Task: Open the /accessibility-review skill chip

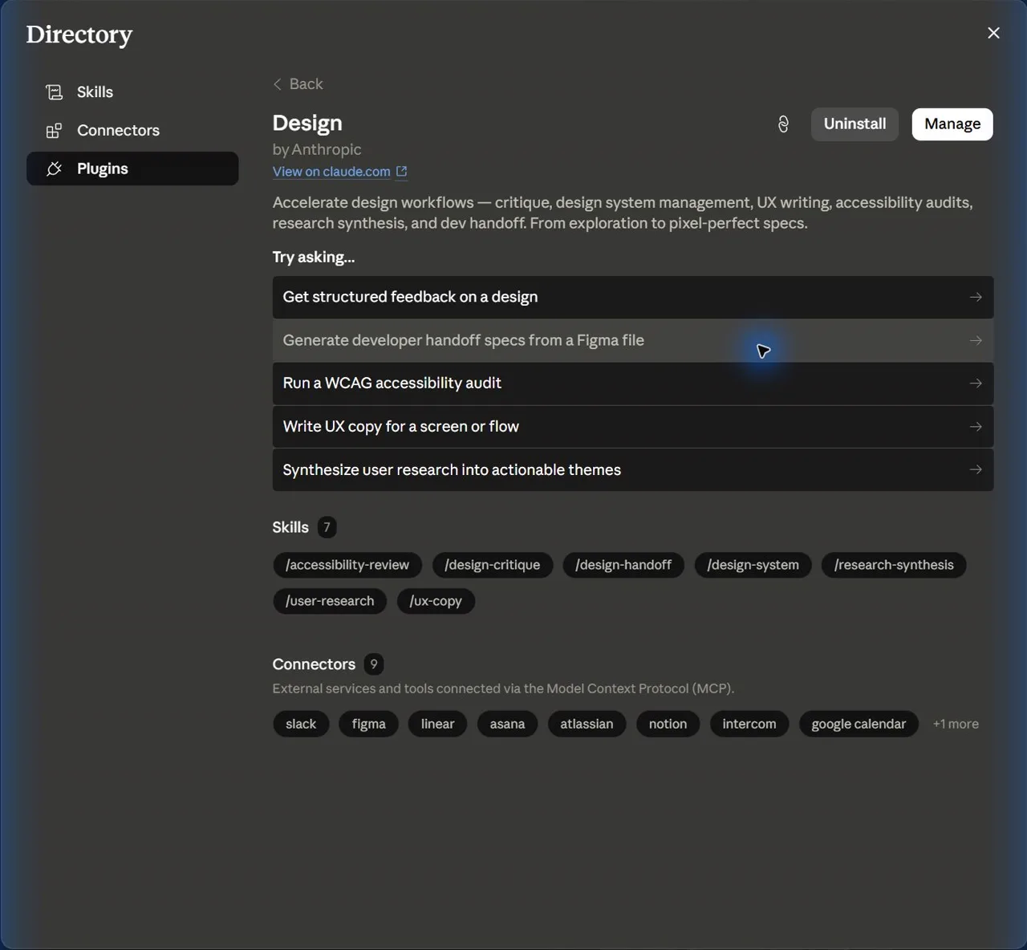Action: [347, 565]
